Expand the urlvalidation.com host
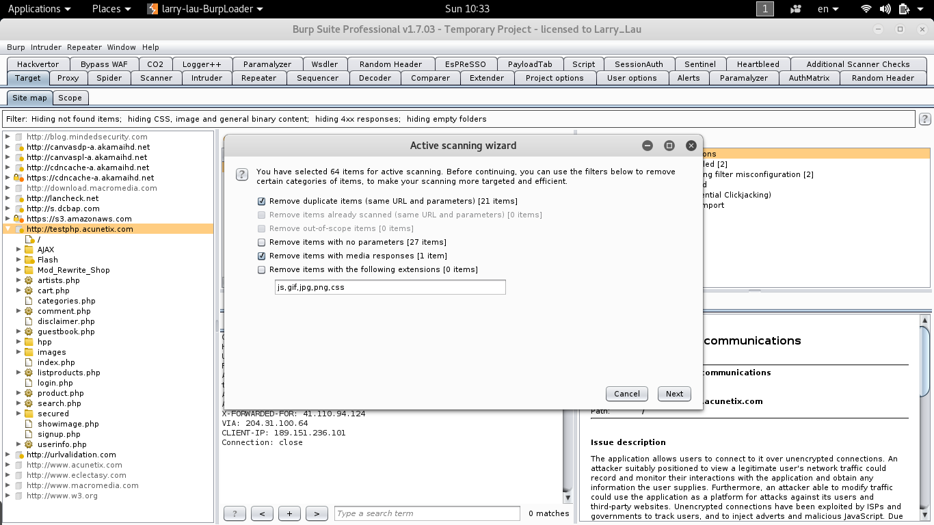934x525 pixels. 8,455
